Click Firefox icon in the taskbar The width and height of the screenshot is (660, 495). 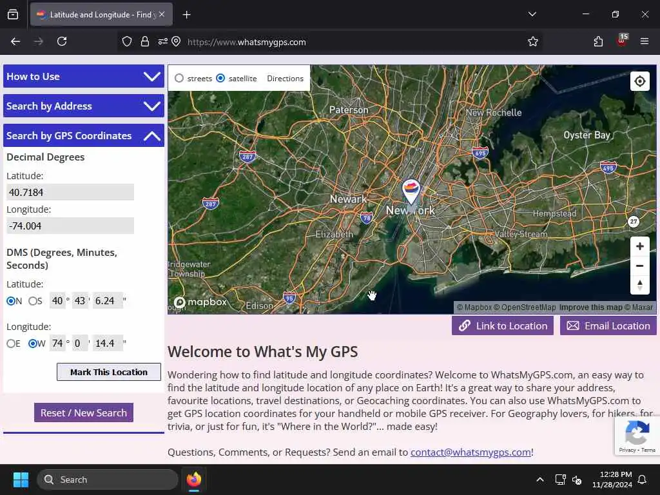coord(194,480)
